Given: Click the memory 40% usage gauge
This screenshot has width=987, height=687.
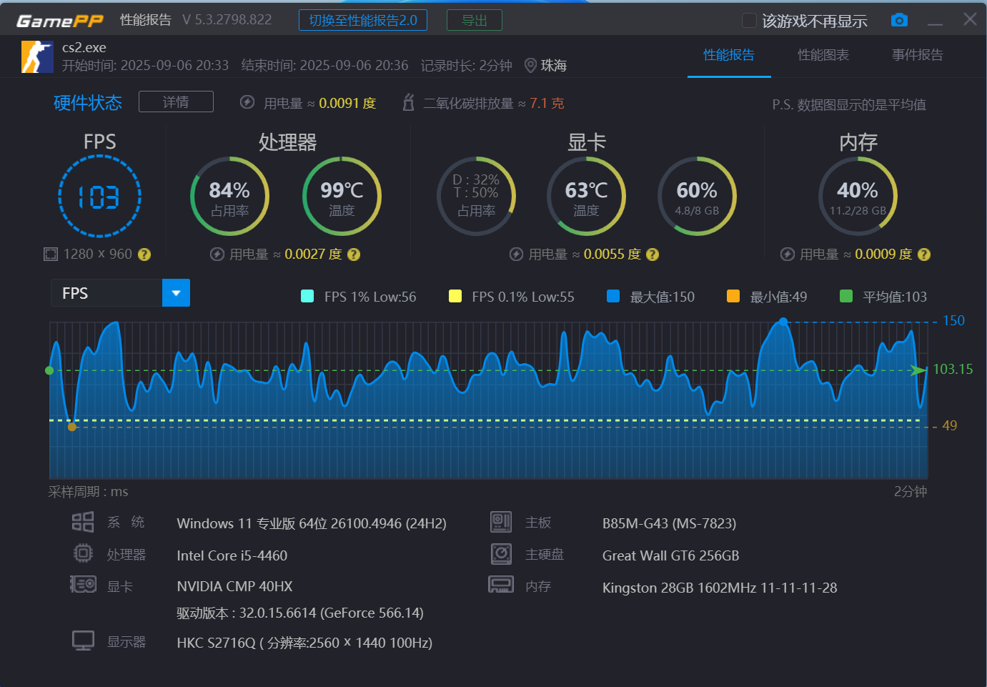Looking at the screenshot, I should (x=858, y=196).
